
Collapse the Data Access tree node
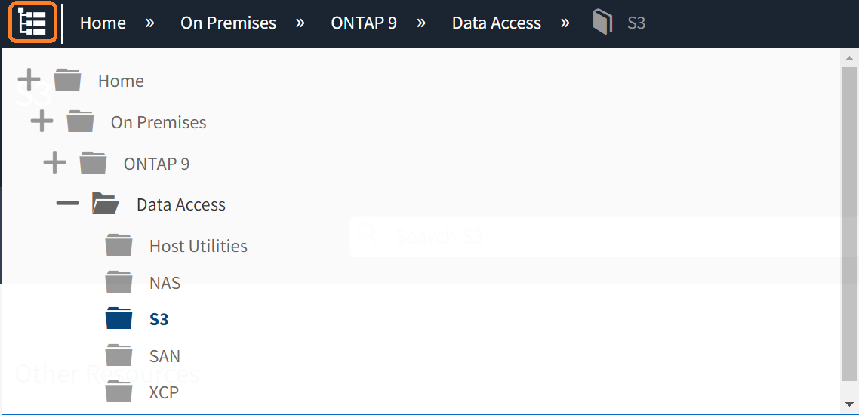coord(67,204)
